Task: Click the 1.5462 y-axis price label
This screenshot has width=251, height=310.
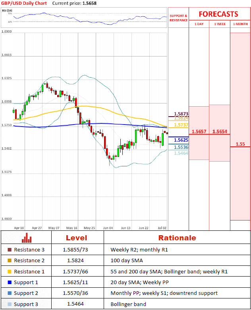Action: 6,148
